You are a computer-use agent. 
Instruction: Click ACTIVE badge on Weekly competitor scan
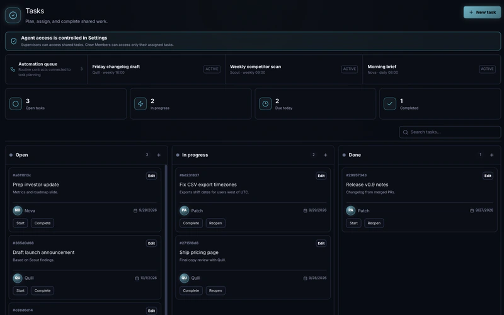point(350,69)
